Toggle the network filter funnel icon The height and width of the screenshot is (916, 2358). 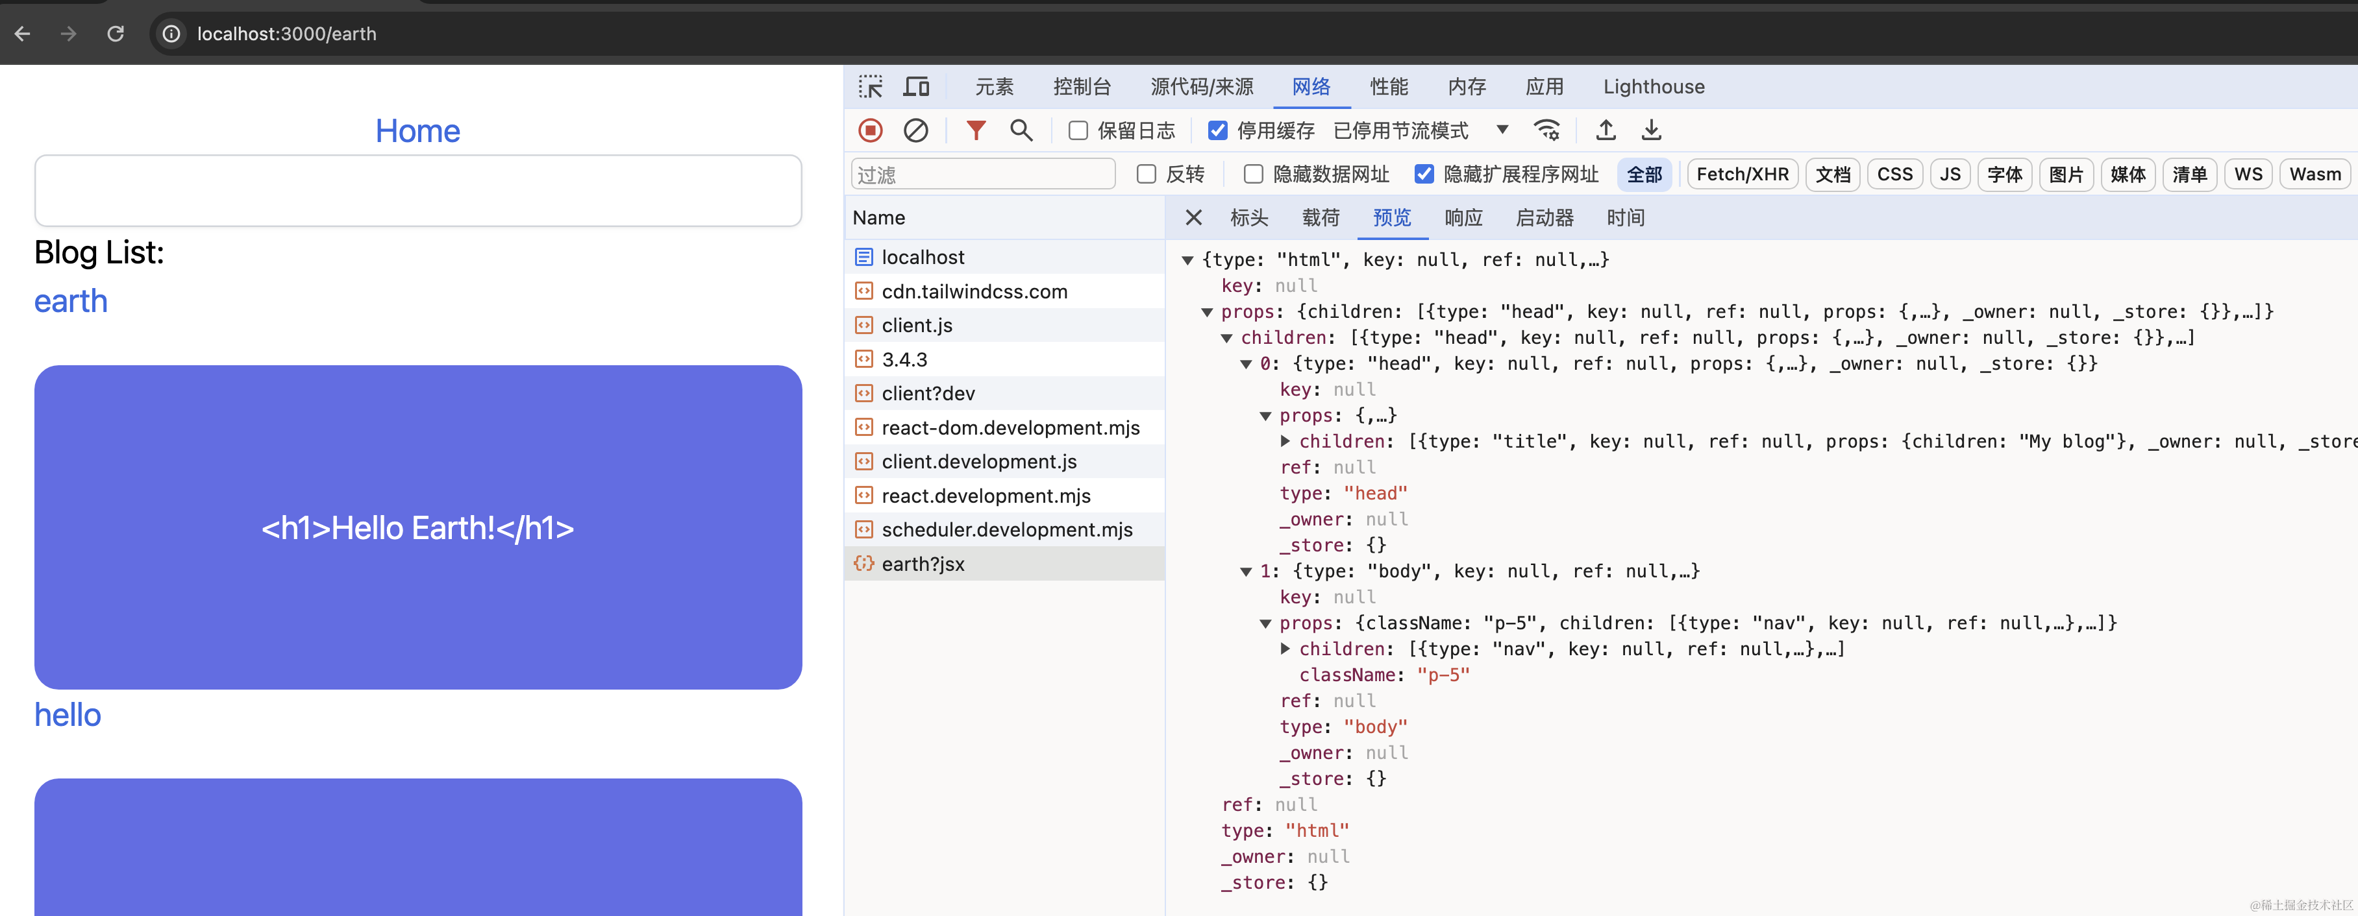[x=976, y=131]
